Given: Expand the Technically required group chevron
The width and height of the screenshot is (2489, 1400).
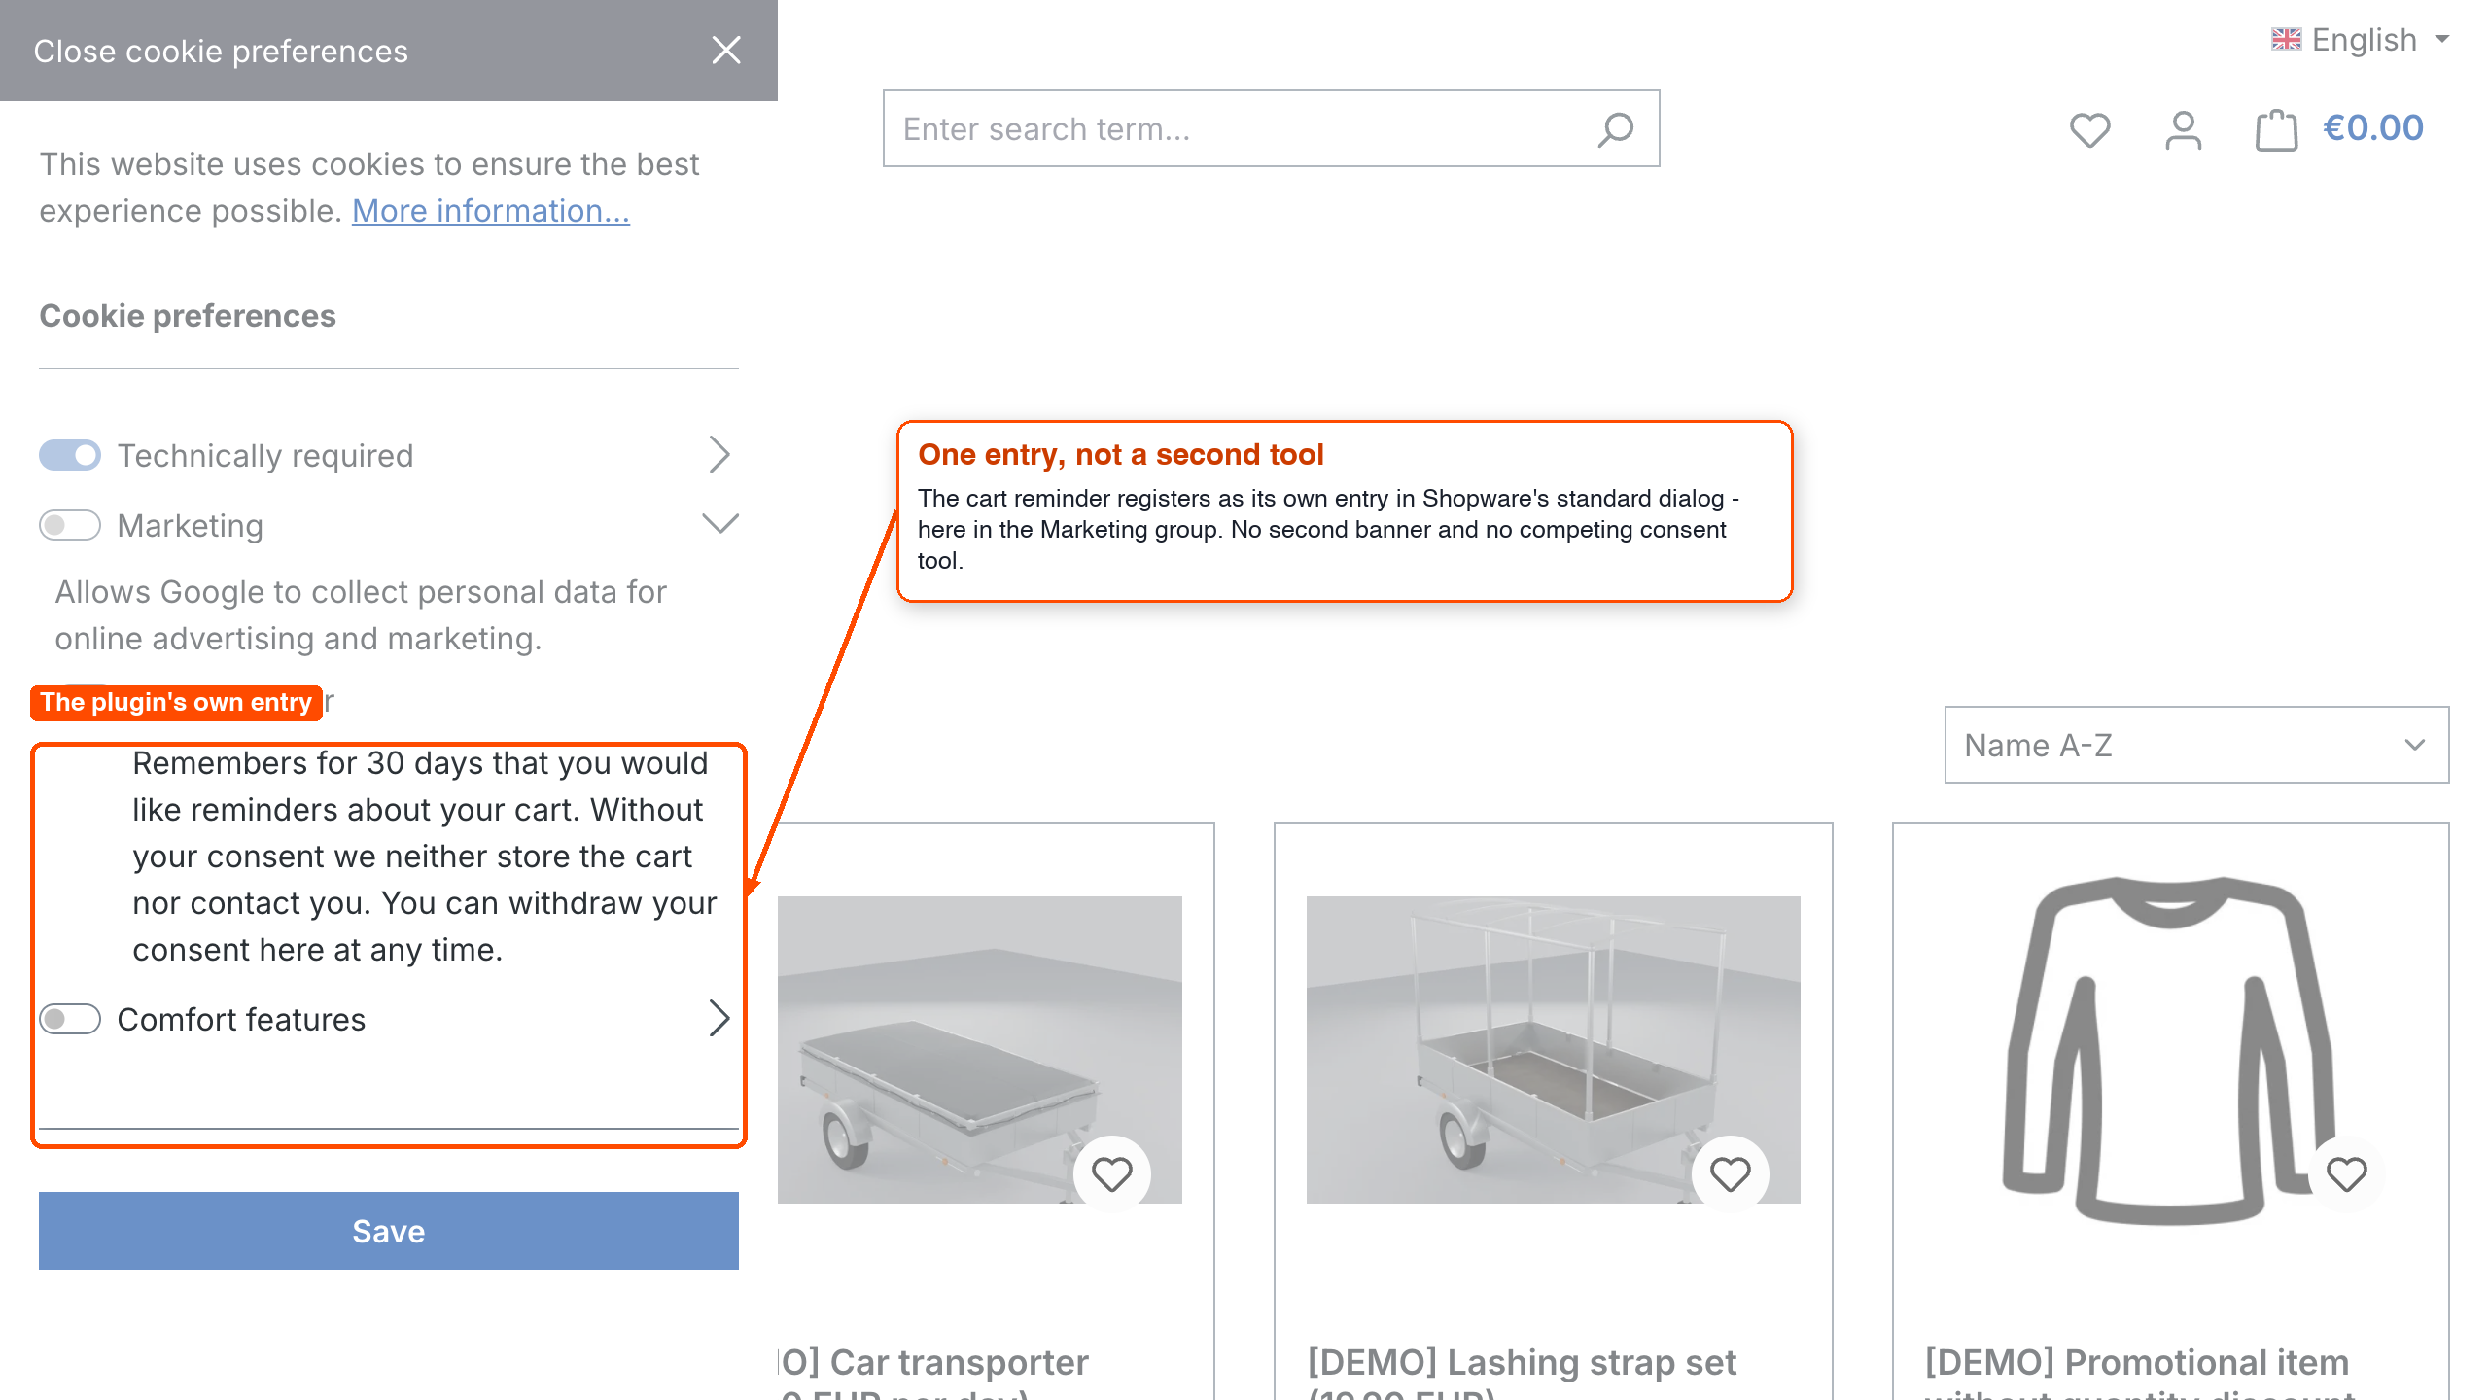Looking at the screenshot, I should [719, 454].
